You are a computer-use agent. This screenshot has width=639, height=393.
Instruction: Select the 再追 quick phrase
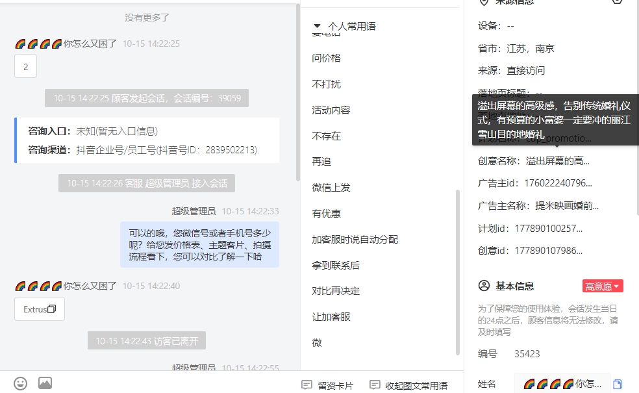pos(321,162)
